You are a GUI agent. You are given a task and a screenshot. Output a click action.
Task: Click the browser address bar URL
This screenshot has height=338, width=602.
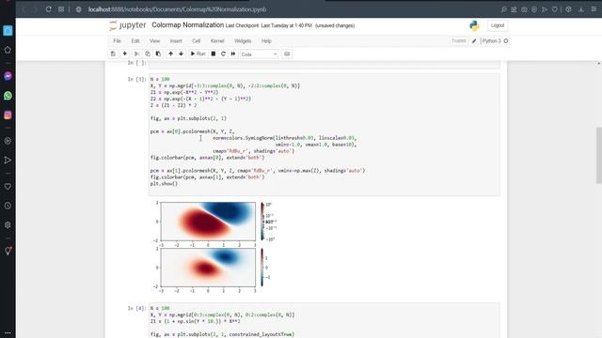click(x=177, y=9)
